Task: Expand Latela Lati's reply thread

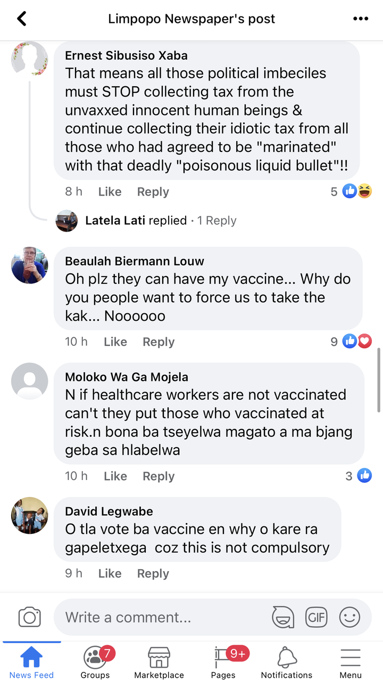Action: (161, 221)
